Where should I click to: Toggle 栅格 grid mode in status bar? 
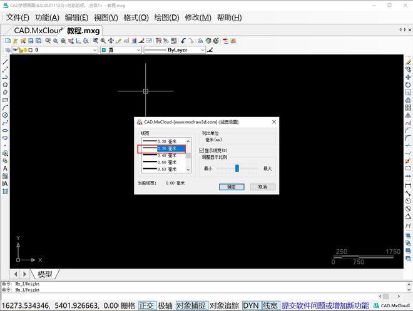[128, 306]
